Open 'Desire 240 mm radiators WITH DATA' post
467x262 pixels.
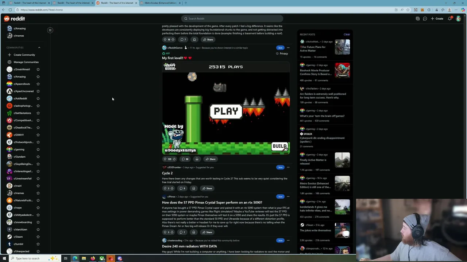coord(189,246)
